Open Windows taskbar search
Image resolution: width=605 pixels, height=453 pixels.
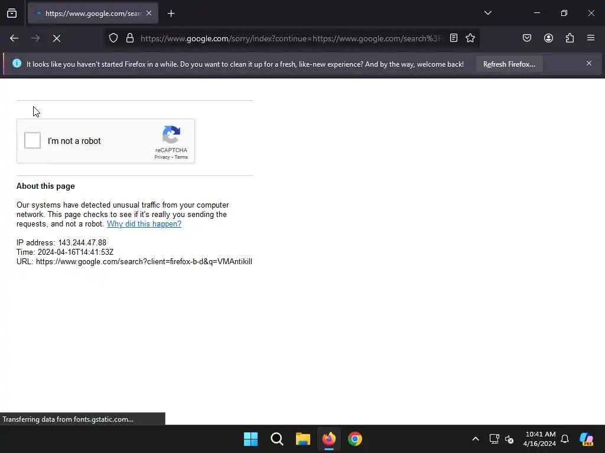[277, 439]
